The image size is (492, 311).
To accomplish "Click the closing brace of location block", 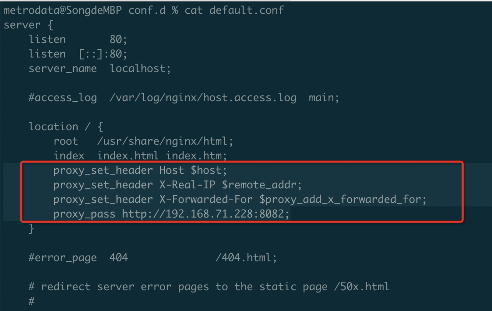I will tap(32, 229).
